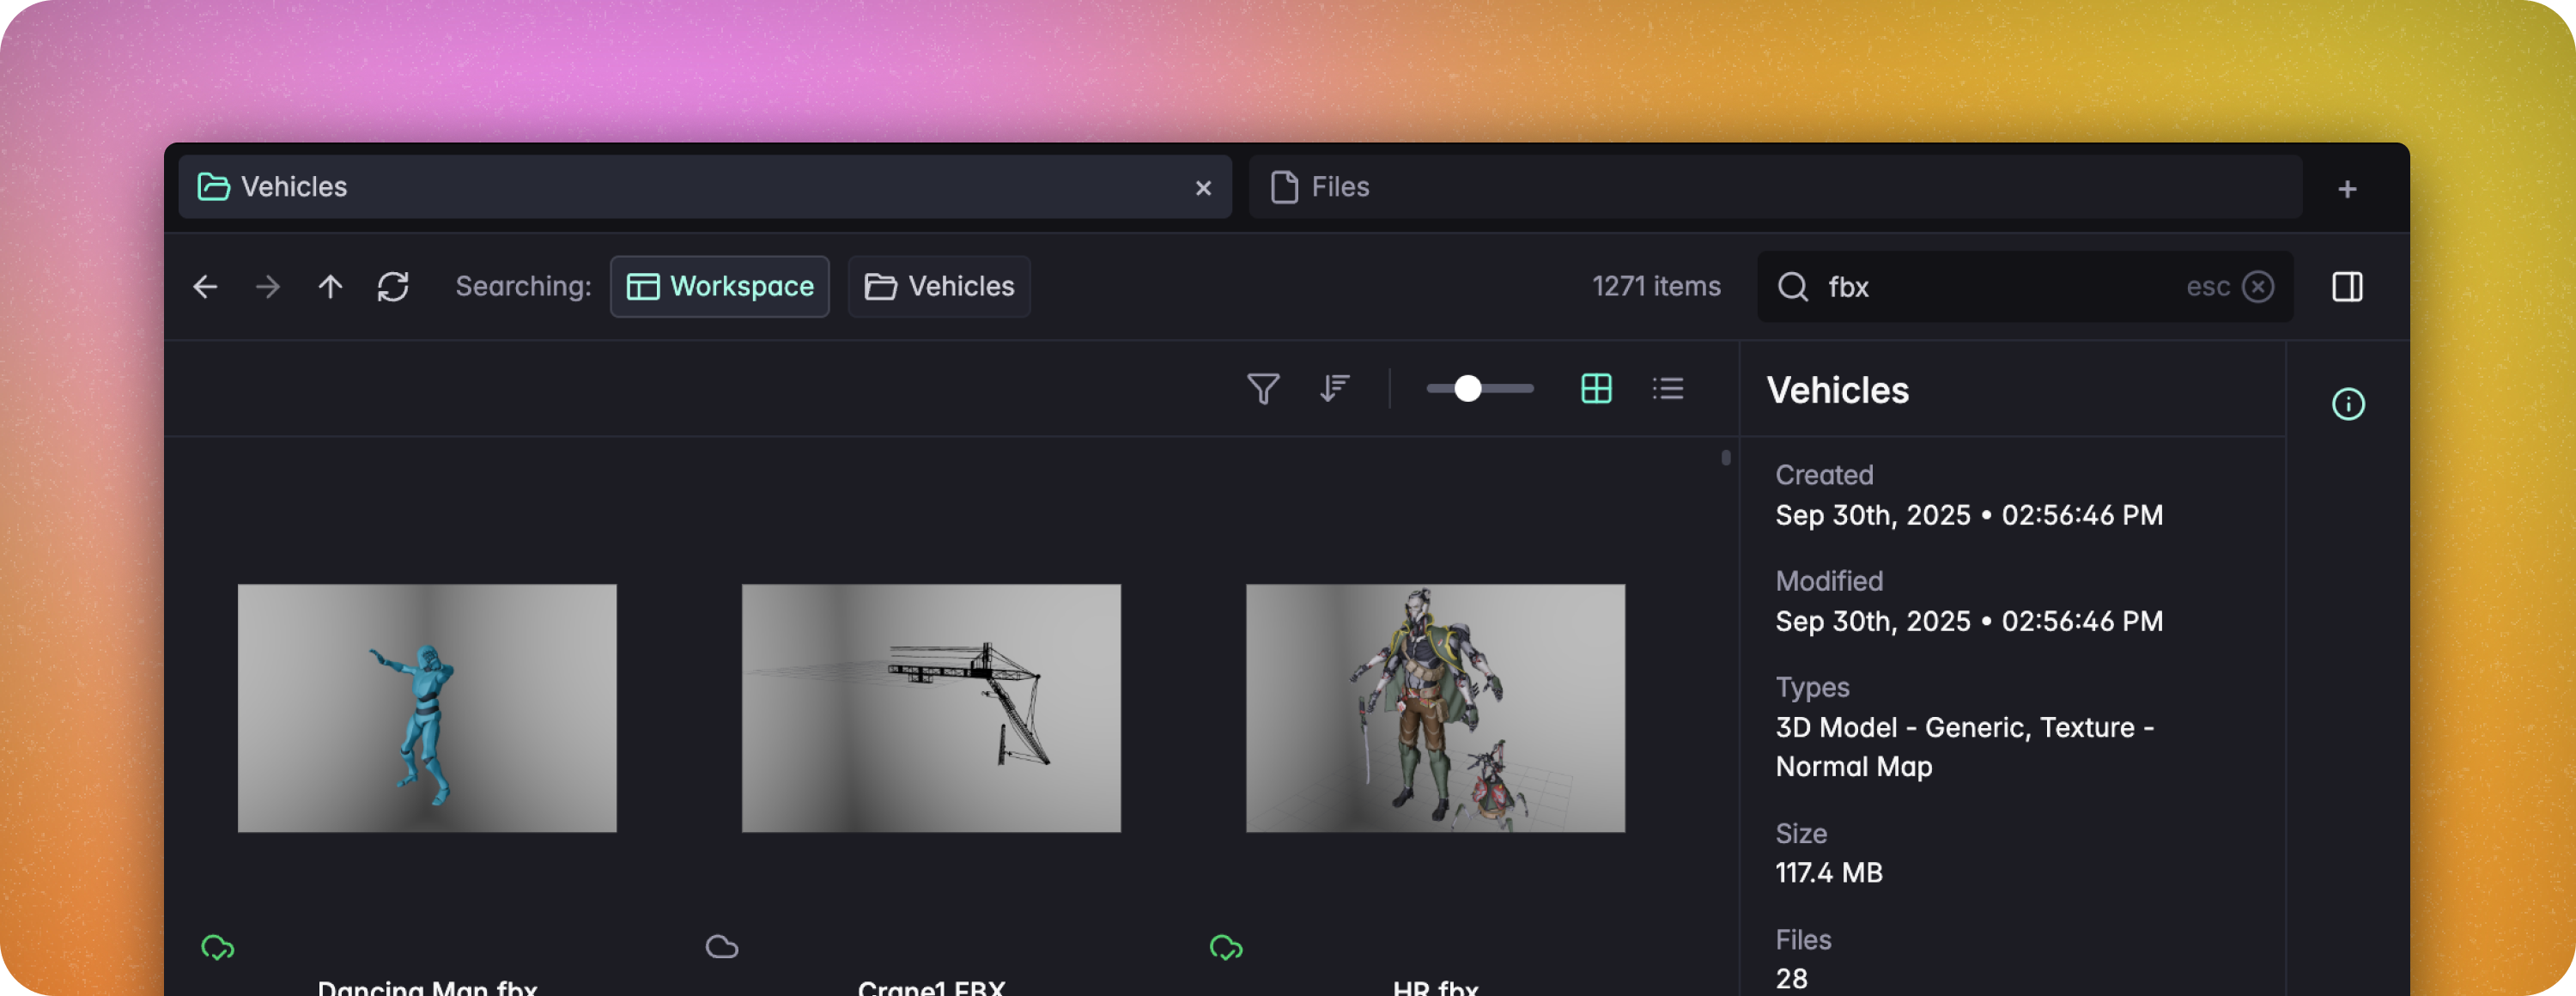Image resolution: width=2576 pixels, height=996 pixels.
Task: Open the Crane1.FBX thumbnail
Action: (x=932, y=708)
